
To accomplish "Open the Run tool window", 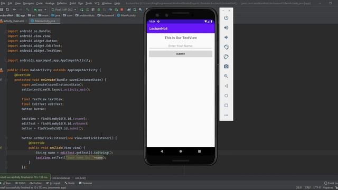I will tap(6, 183).
